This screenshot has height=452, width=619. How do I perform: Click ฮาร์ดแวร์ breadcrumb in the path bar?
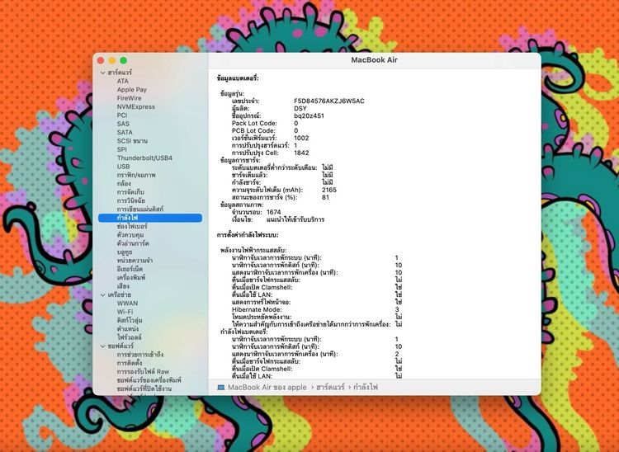click(x=330, y=388)
